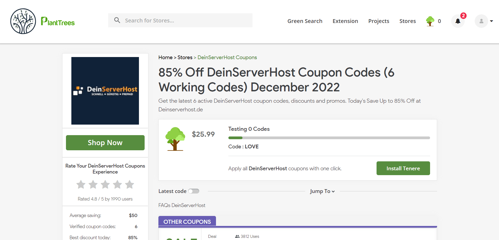Open notifications bell icon
This screenshot has height=240, width=499.
[x=458, y=21]
